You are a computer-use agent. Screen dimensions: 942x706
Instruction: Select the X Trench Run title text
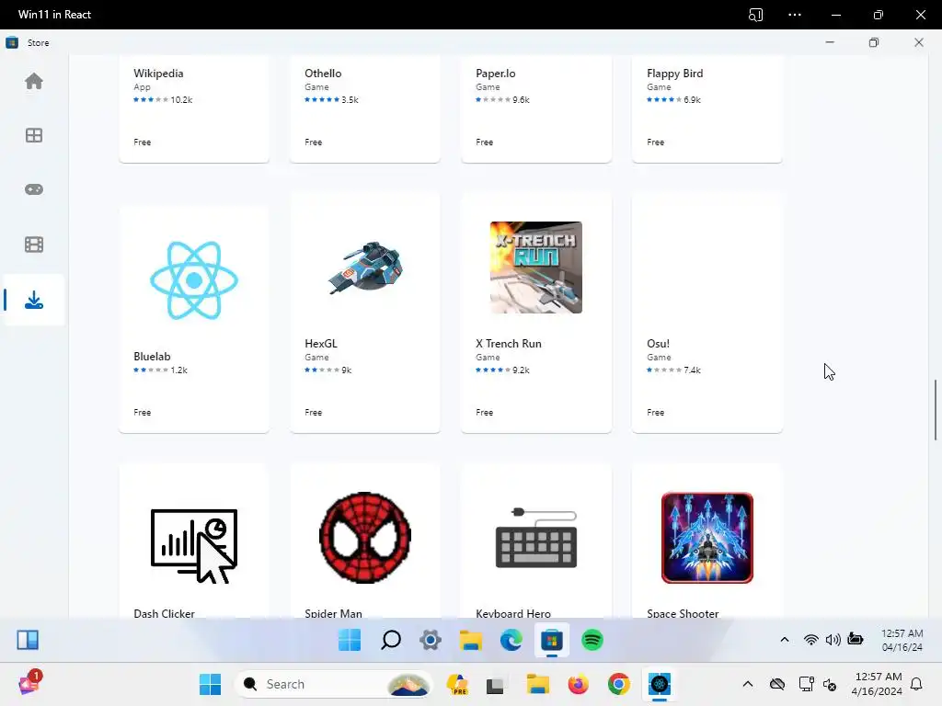point(508,344)
